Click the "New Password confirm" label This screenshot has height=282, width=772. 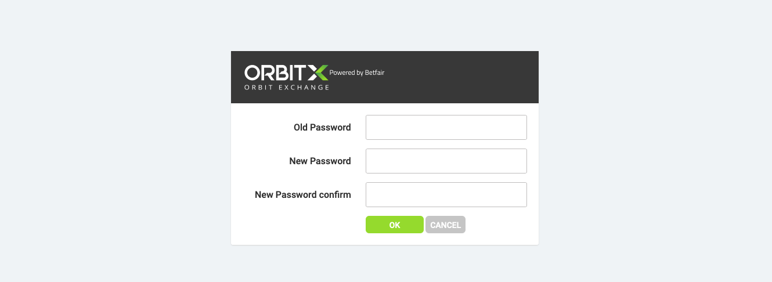(x=302, y=194)
